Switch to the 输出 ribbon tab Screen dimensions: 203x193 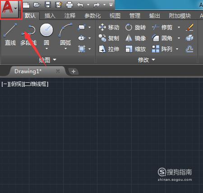[x=155, y=16]
